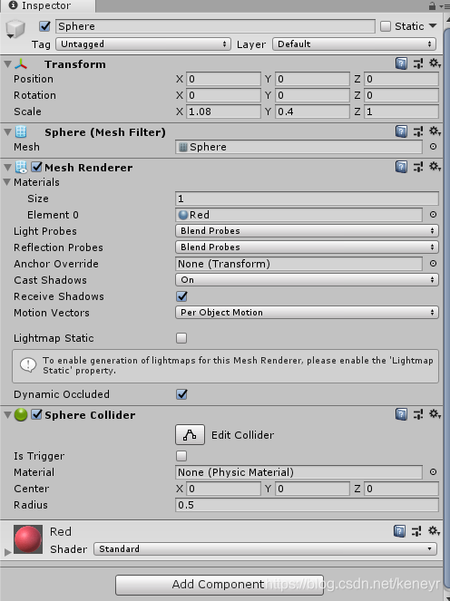Click the Red material preview thumbnail
The height and width of the screenshot is (601, 450).
28,539
